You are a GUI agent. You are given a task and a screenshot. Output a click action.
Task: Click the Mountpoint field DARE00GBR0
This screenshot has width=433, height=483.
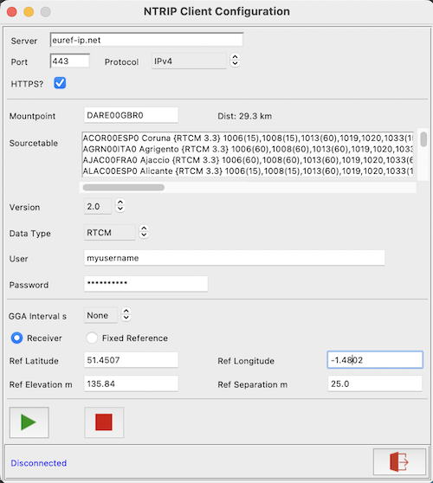pos(131,115)
